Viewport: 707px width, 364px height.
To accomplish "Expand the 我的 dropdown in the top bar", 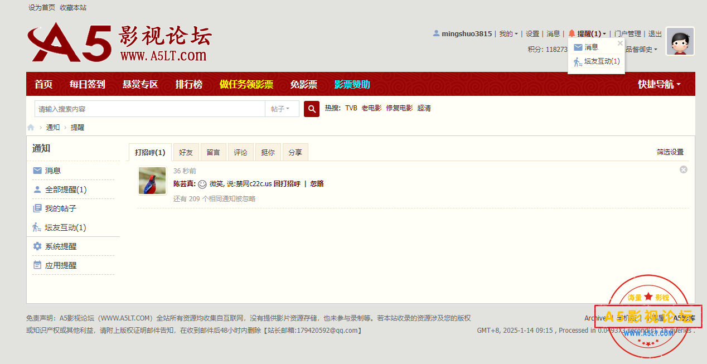I will click(509, 34).
